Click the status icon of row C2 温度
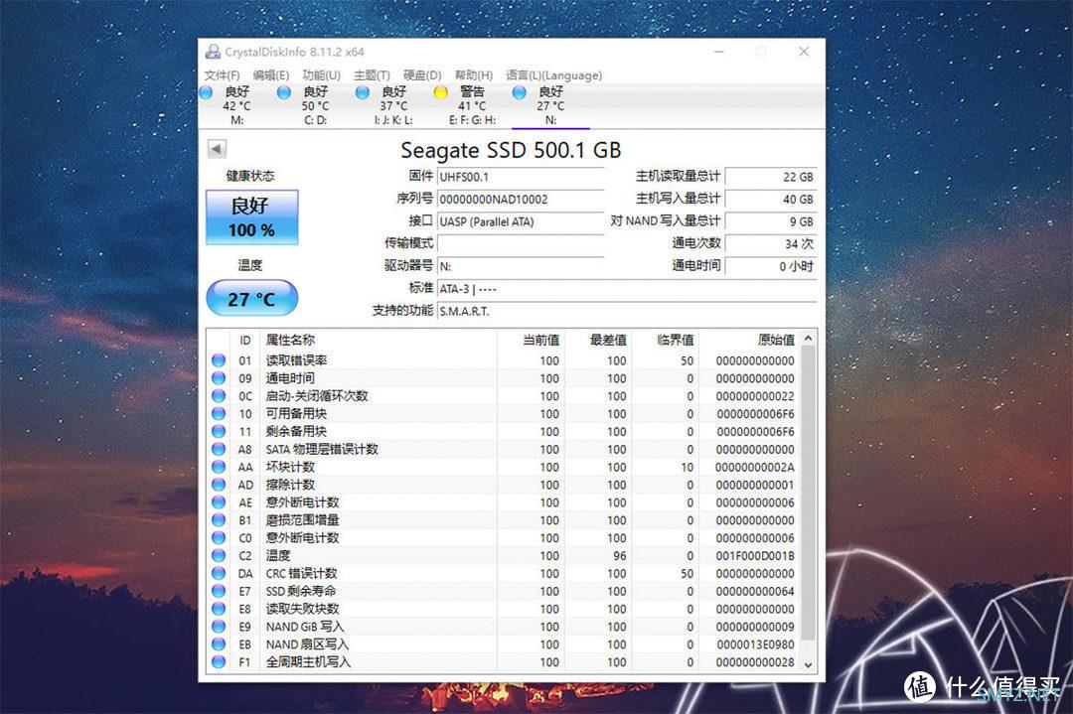Screen dimensions: 1073x714 point(219,556)
